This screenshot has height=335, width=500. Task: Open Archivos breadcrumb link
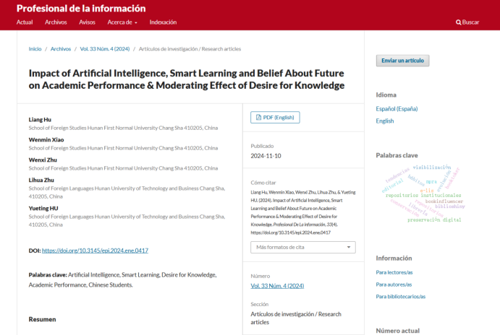61,49
